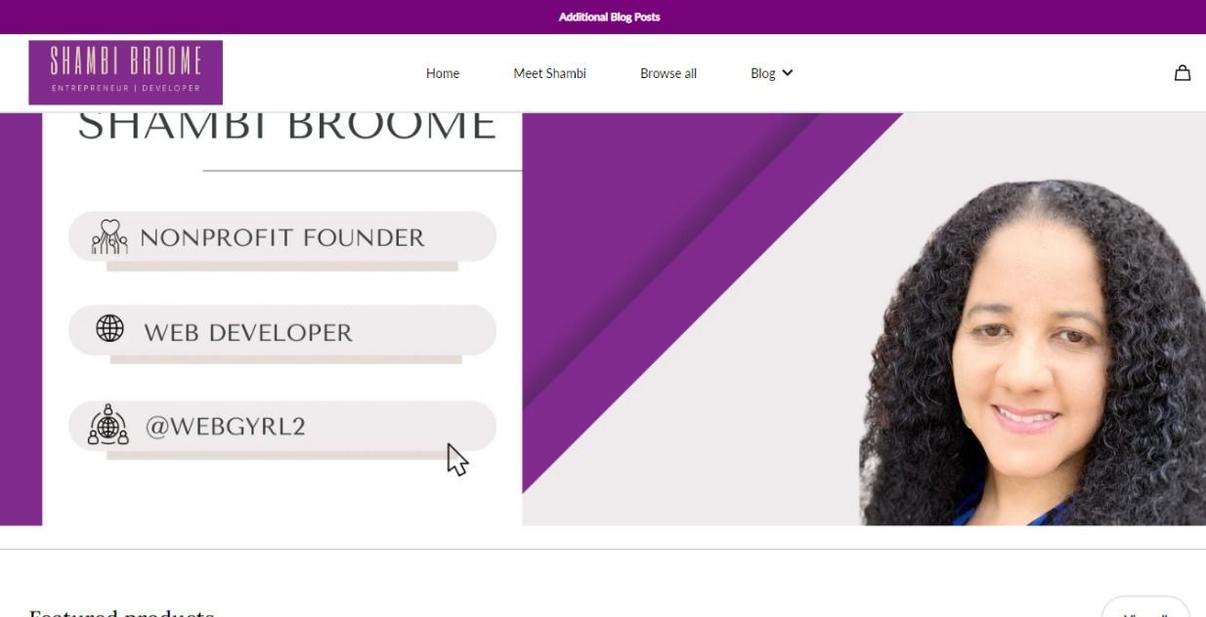Click the @WEBGYRL2 handle text
Screen dimensions: 1206x617
pyautogui.click(x=225, y=427)
